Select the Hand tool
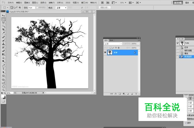194x128 pixels. (3, 87)
